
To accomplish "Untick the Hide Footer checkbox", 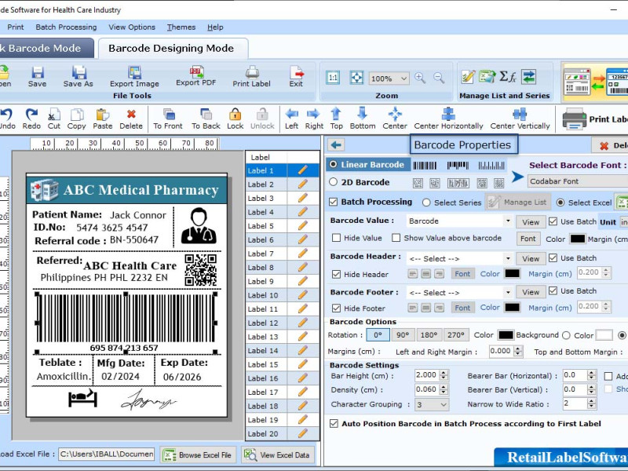I will (337, 308).
